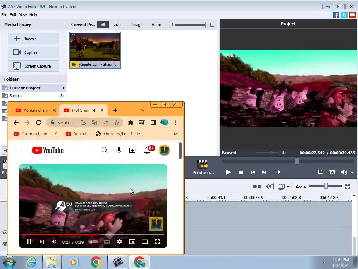Screen dimensions: 358x269
Task: Click the large thumbnail size icon
Action: click(212, 25)
